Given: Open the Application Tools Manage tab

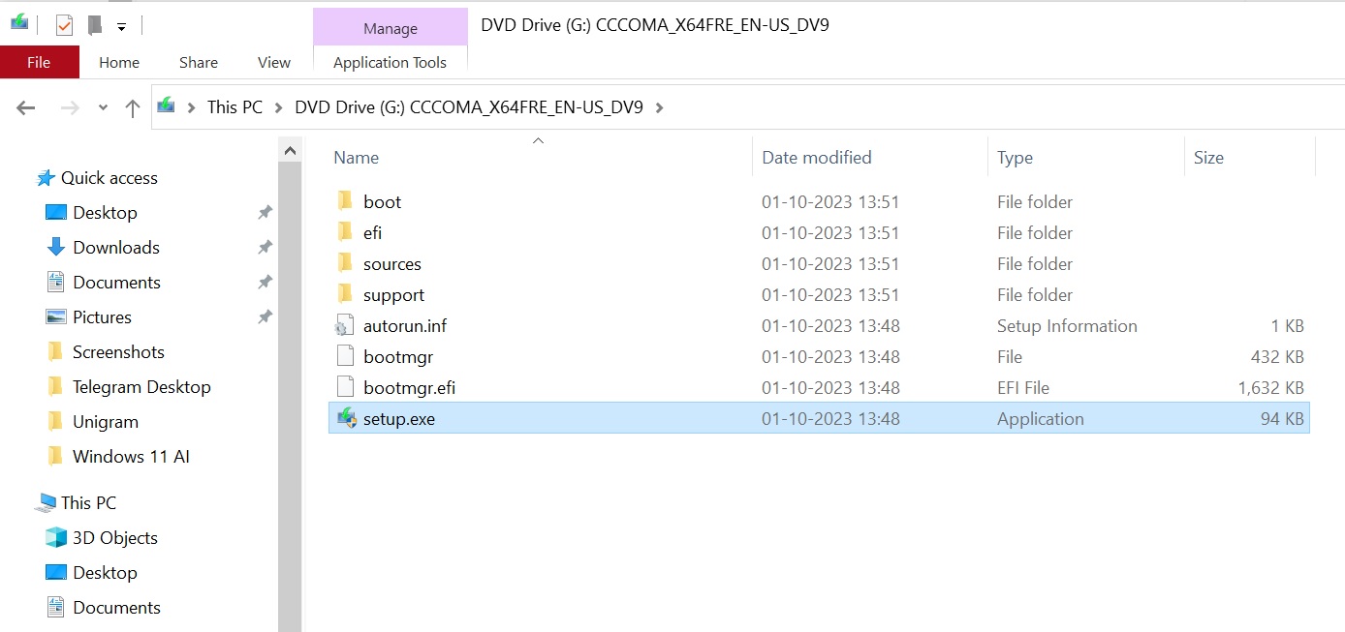Looking at the screenshot, I should 390,27.
